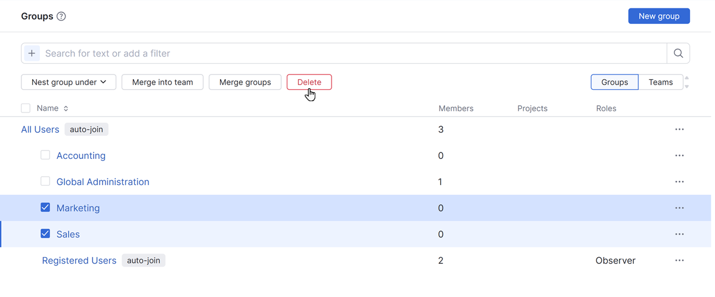
Task: Open the three-dot menu for All Users
Action: click(x=679, y=130)
